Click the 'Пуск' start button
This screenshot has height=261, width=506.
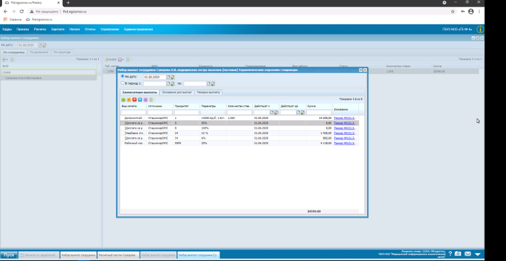coord(9,254)
